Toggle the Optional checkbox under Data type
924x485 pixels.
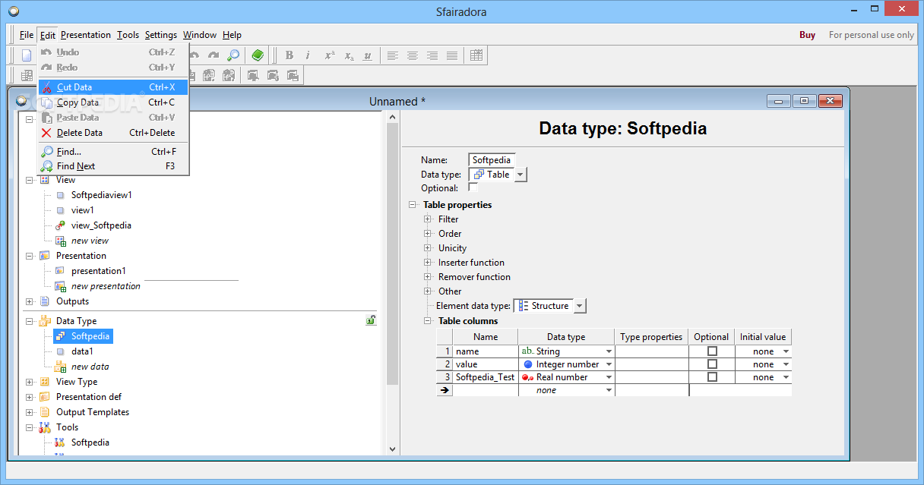(x=473, y=188)
